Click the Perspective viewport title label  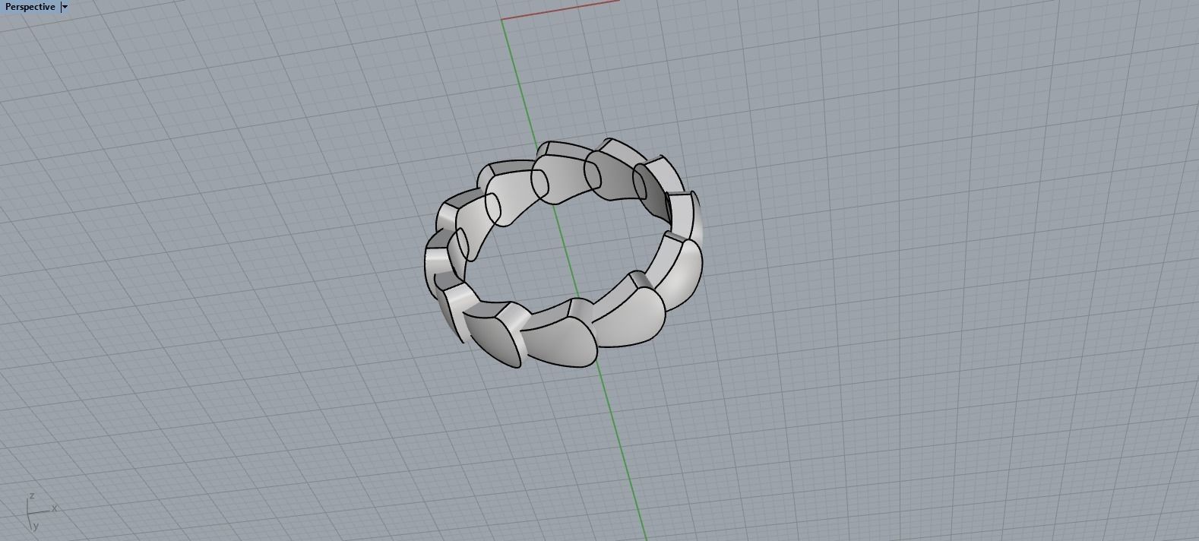click(30, 7)
